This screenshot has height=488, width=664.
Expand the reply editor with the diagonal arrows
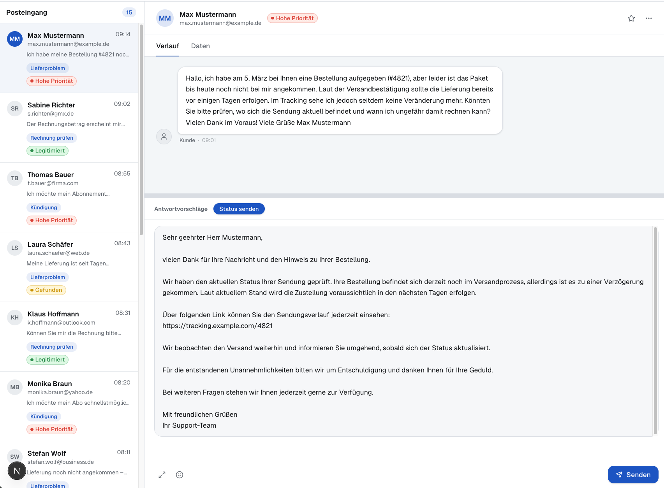tap(162, 475)
